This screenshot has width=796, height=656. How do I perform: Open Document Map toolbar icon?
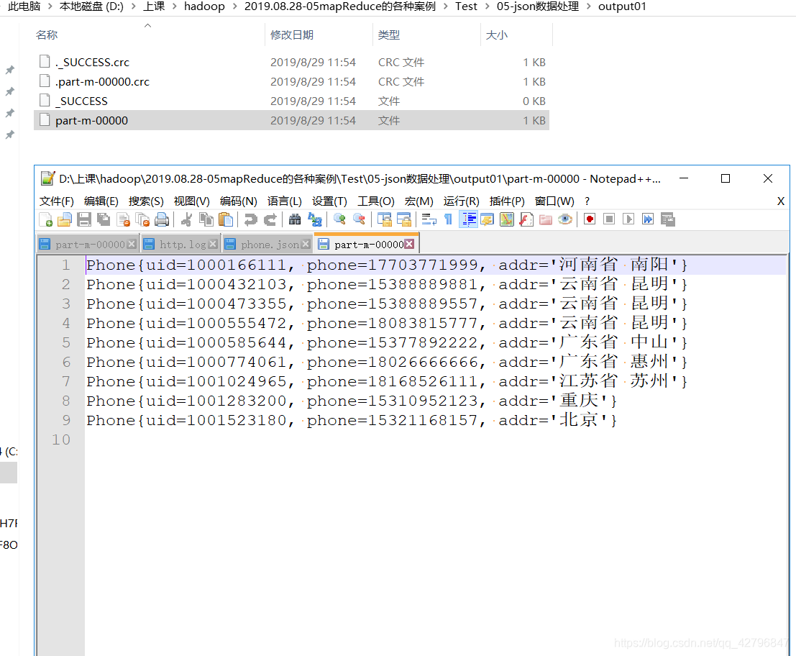[x=507, y=220]
